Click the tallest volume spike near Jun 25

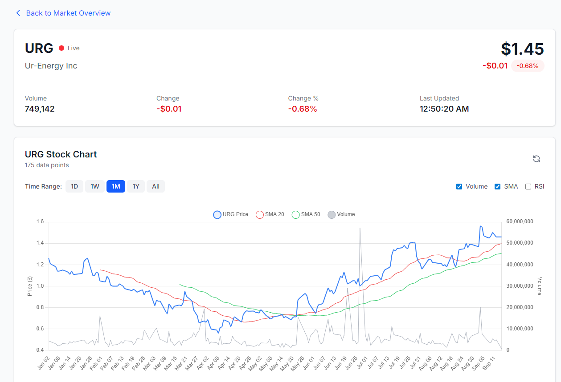coord(360,228)
